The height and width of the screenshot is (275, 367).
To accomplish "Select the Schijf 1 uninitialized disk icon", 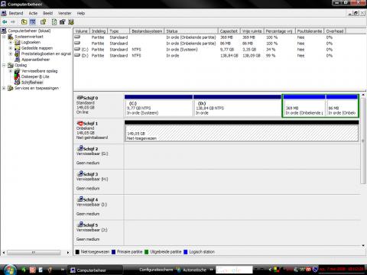I will [x=80, y=123].
